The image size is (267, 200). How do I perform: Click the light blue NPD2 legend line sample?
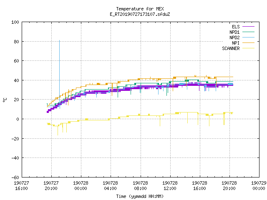(x=248, y=37)
